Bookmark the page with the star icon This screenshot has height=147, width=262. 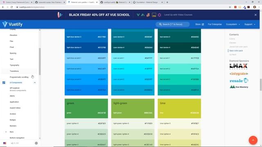tap(230, 7)
